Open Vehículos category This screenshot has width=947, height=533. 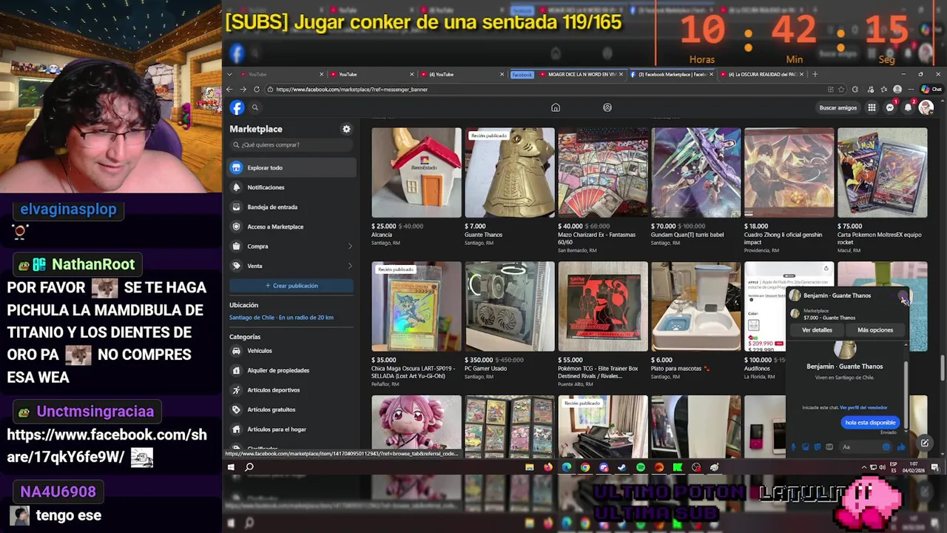tap(292, 351)
